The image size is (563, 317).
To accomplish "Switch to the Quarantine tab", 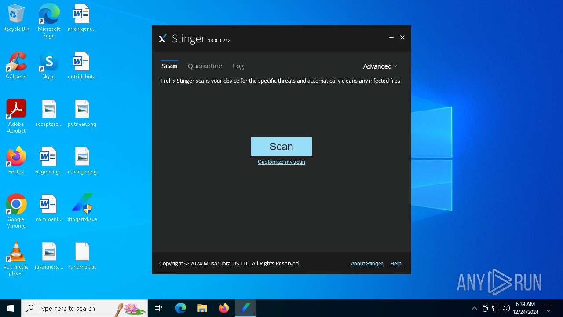I will tap(205, 66).
